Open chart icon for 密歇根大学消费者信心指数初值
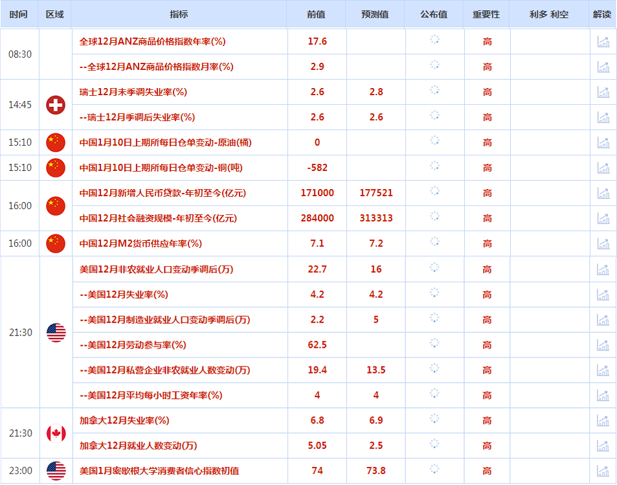The height and width of the screenshot is (485, 617). click(603, 471)
